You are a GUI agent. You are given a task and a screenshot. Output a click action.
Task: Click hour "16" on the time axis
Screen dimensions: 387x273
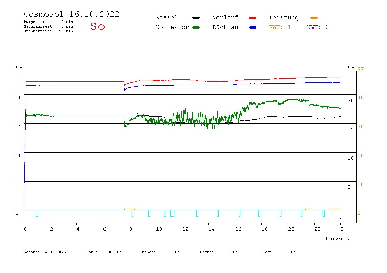(238, 229)
